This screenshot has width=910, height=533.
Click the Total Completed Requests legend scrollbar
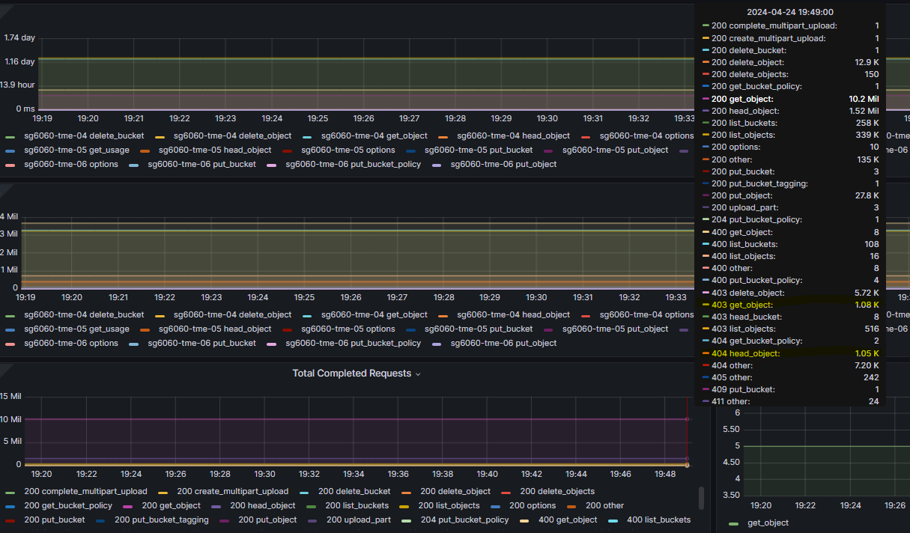701,498
